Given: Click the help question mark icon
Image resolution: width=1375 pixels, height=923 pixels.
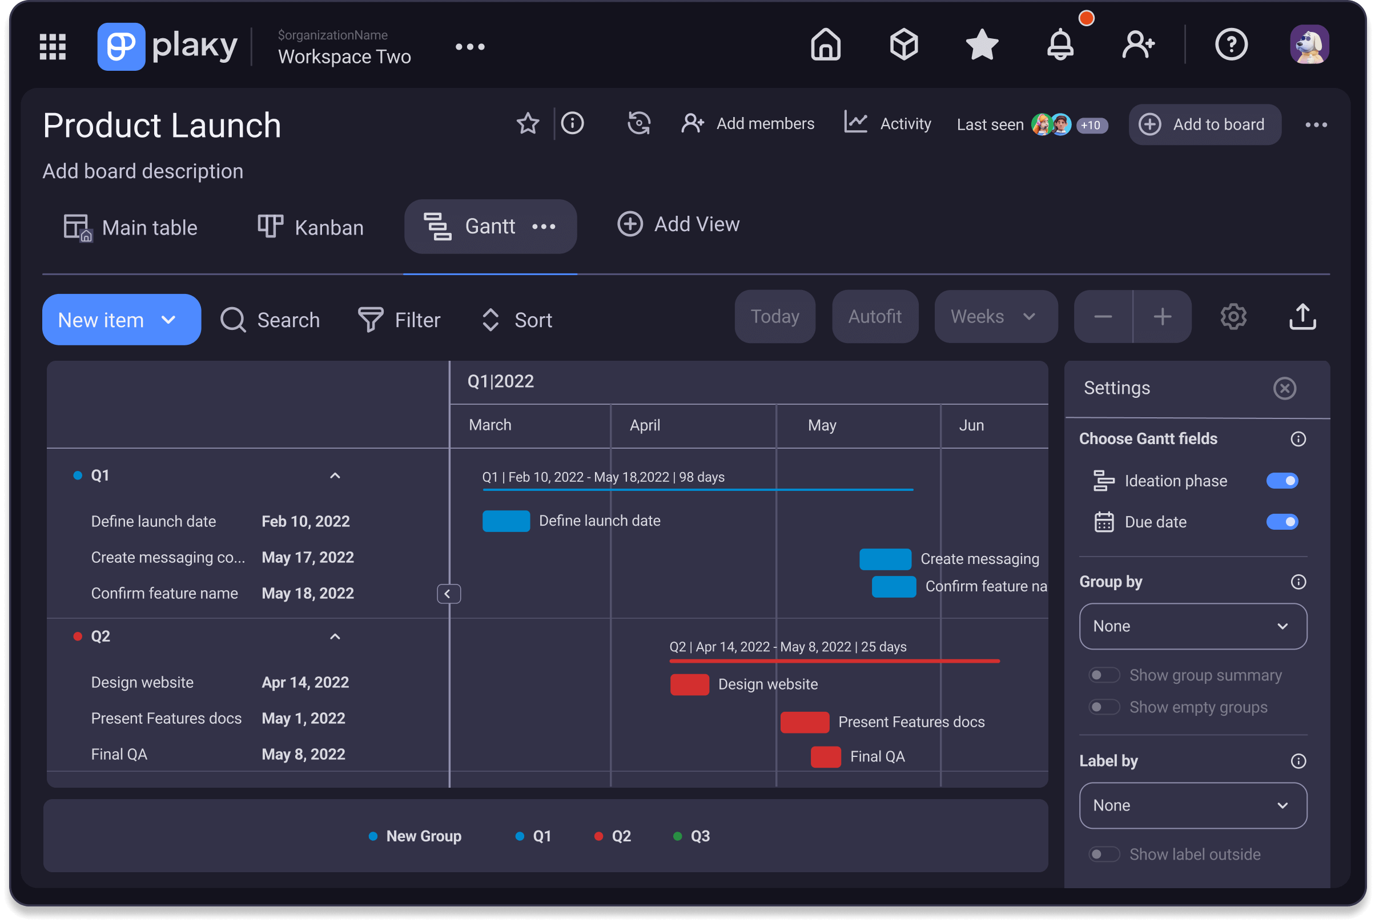Looking at the screenshot, I should [1232, 44].
